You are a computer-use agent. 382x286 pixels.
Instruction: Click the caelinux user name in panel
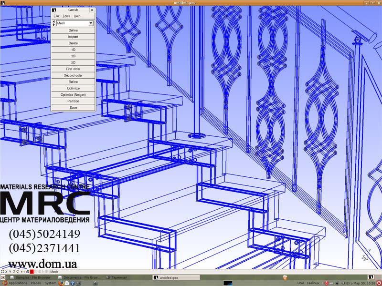pyautogui.click(x=313, y=283)
